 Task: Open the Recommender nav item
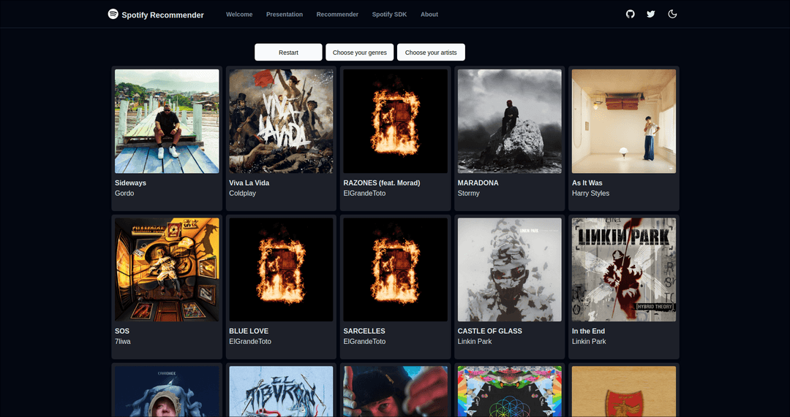coord(337,15)
